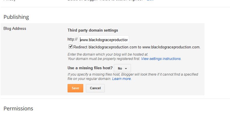The width and height of the screenshot is (230, 115).
Task: Click 'Enter the domain which your blog' hint
Action: (108, 54)
